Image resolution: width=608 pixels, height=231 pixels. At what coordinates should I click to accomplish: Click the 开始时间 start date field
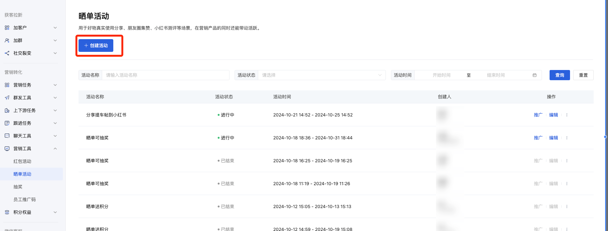click(441, 75)
